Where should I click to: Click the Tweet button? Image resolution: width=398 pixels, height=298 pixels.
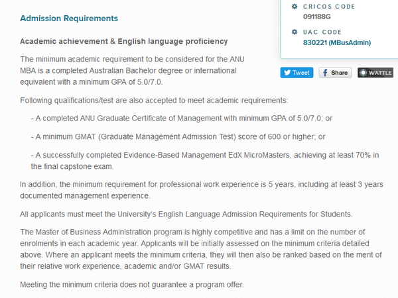point(297,73)
